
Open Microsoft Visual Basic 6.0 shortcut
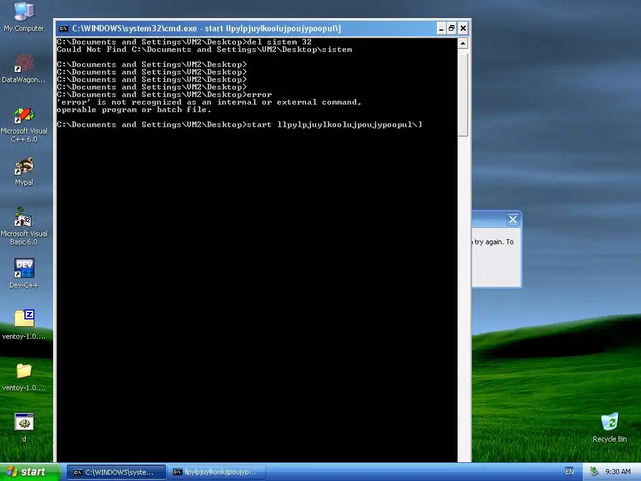click(x=24, y=227)
